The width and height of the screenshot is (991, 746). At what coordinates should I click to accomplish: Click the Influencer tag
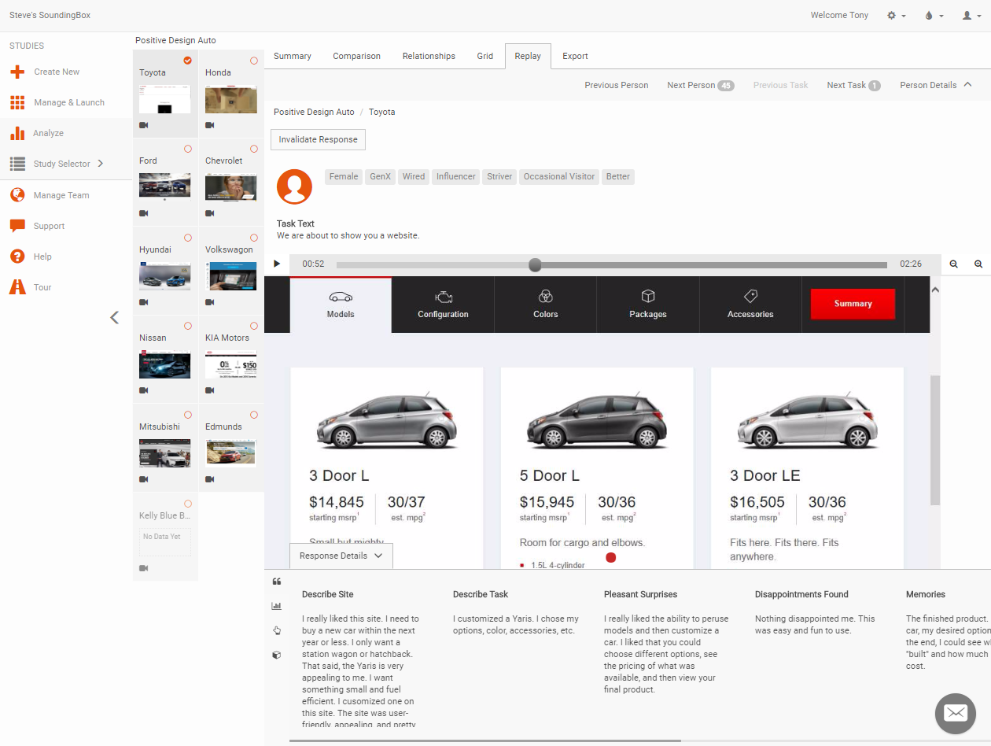coord(456,176)
